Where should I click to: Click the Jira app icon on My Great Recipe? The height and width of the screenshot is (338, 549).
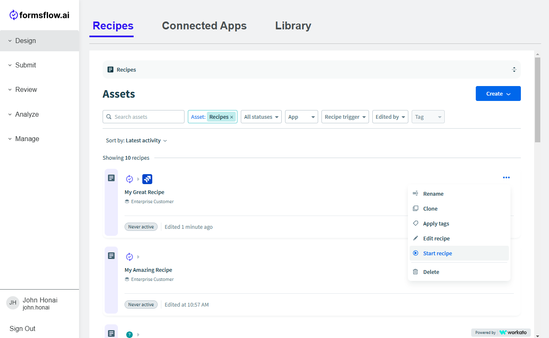click(x=147, y=179)
